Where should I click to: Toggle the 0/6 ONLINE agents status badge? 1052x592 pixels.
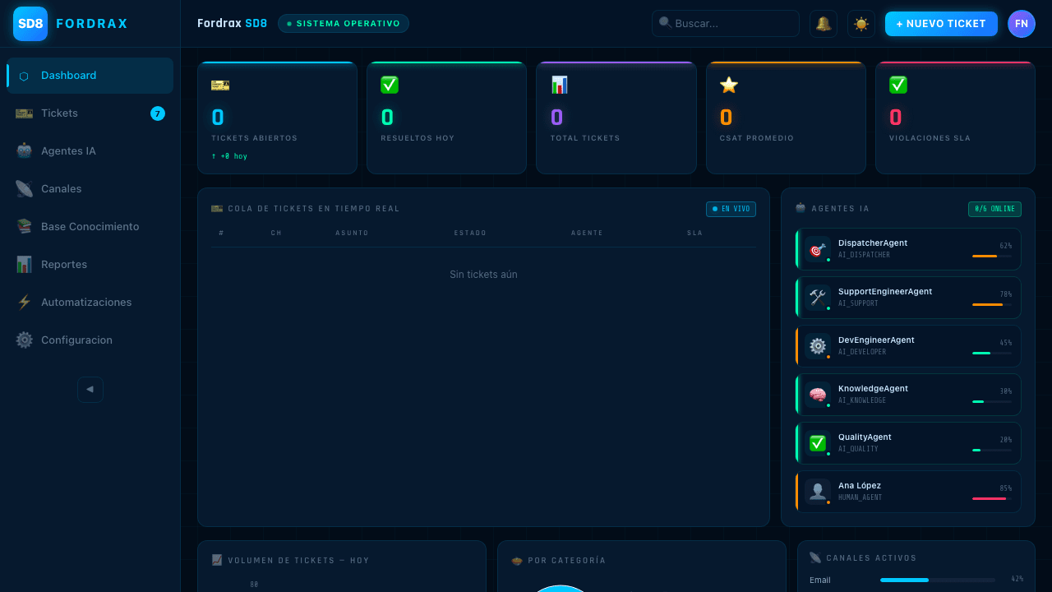click(994, 209)
